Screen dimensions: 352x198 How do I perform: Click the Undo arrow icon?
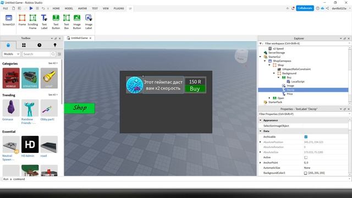43,8
